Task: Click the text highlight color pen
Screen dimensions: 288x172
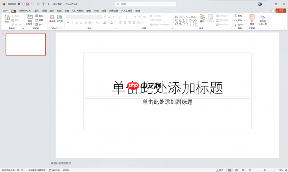Action: 105,22
